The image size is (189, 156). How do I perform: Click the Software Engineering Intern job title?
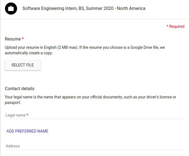click(84, 9)
